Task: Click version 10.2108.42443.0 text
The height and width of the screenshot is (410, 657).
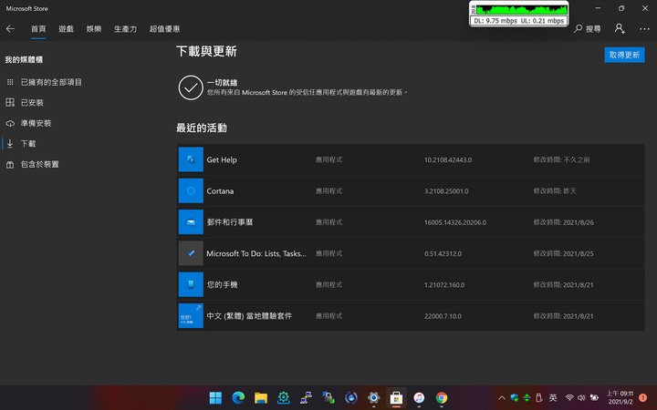Action: 448,159
